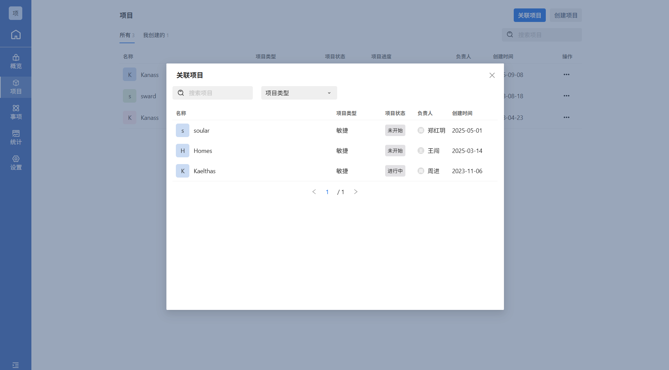The image size is (669, 370).
Task: Open more actions for first Kanass row
Action: (566, 75)
